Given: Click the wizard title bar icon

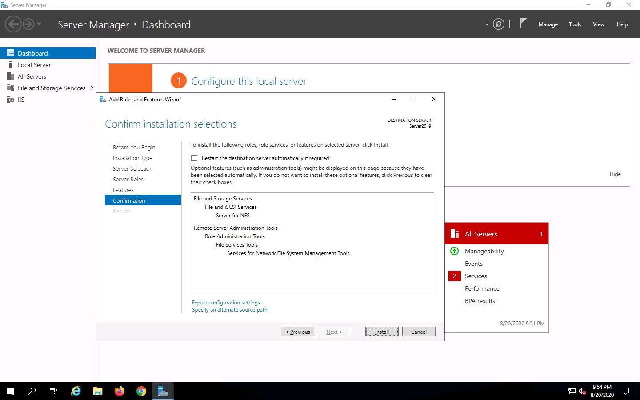Looking at the screenshot, I should [x=103, y=99].
